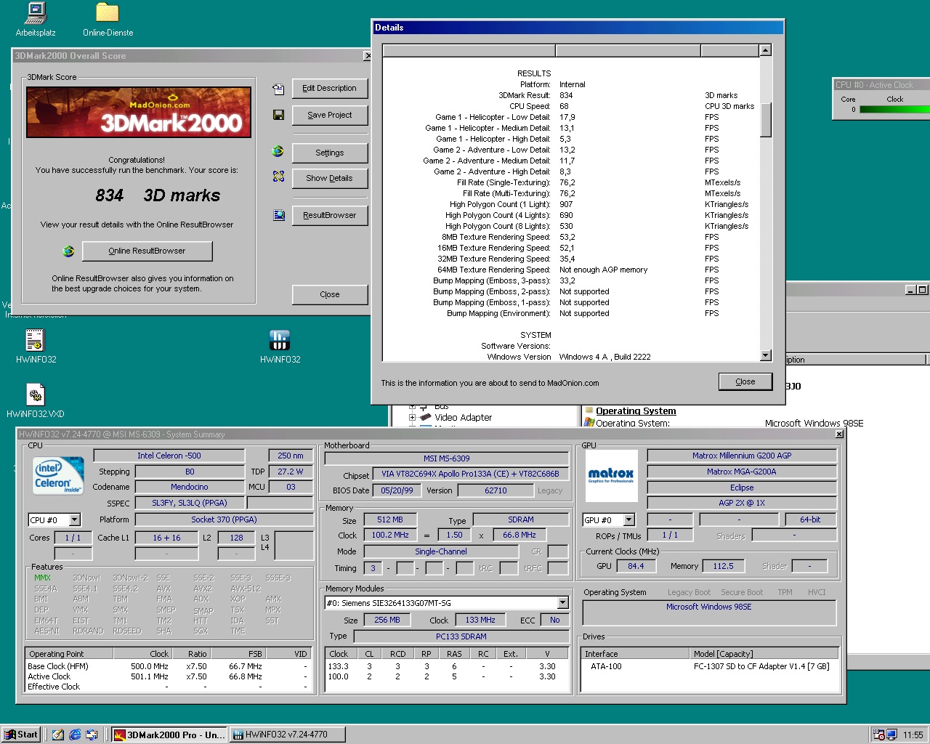
Task: Click the Clock column header in Operating Point table
Action: pyautogui.click(x=142, y=654)
